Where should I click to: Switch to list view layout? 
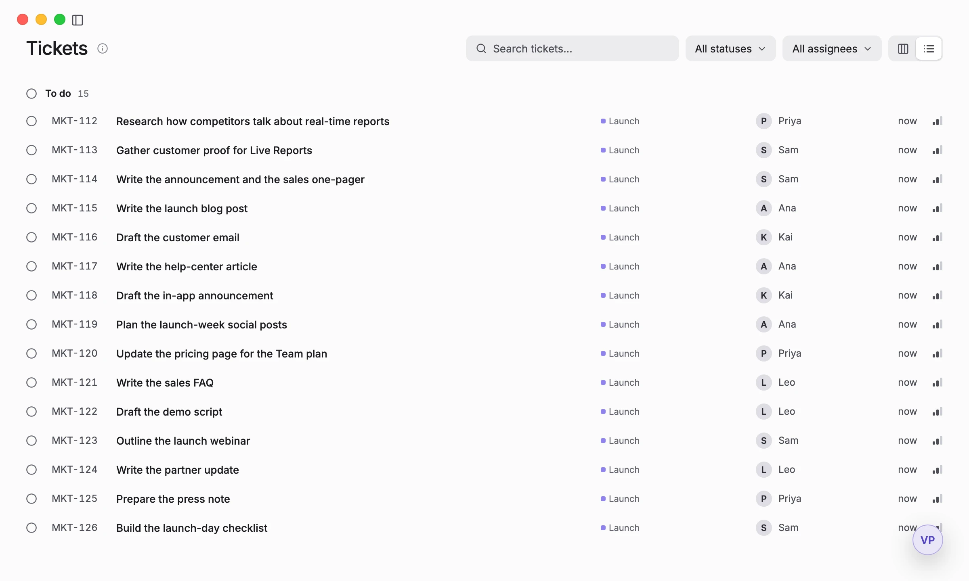929,49
